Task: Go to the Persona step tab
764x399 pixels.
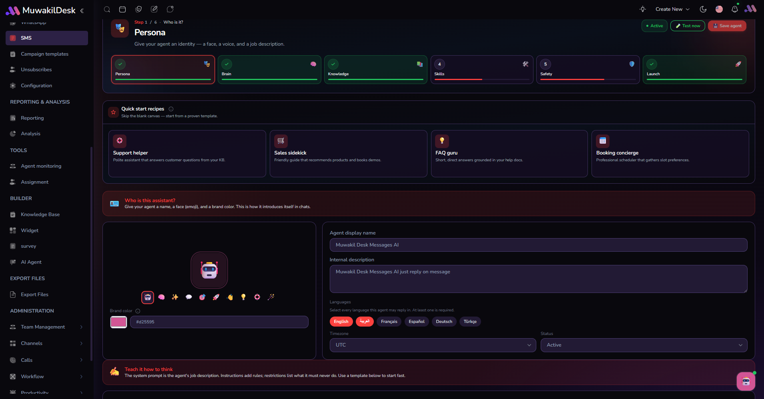Action: coord(163,70)
